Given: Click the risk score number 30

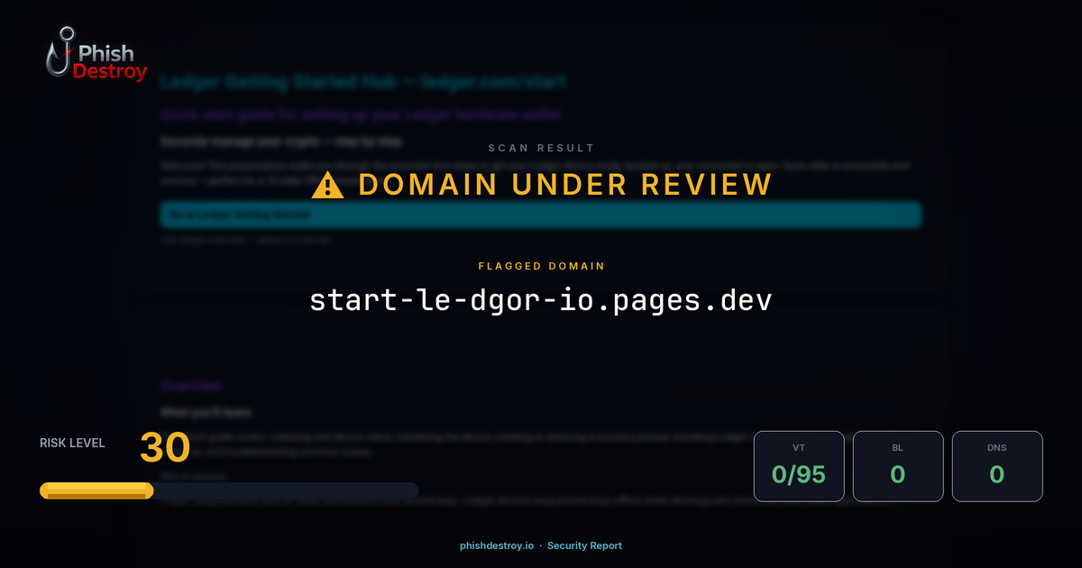Looking at the screenshot, I should coord(165,448).
